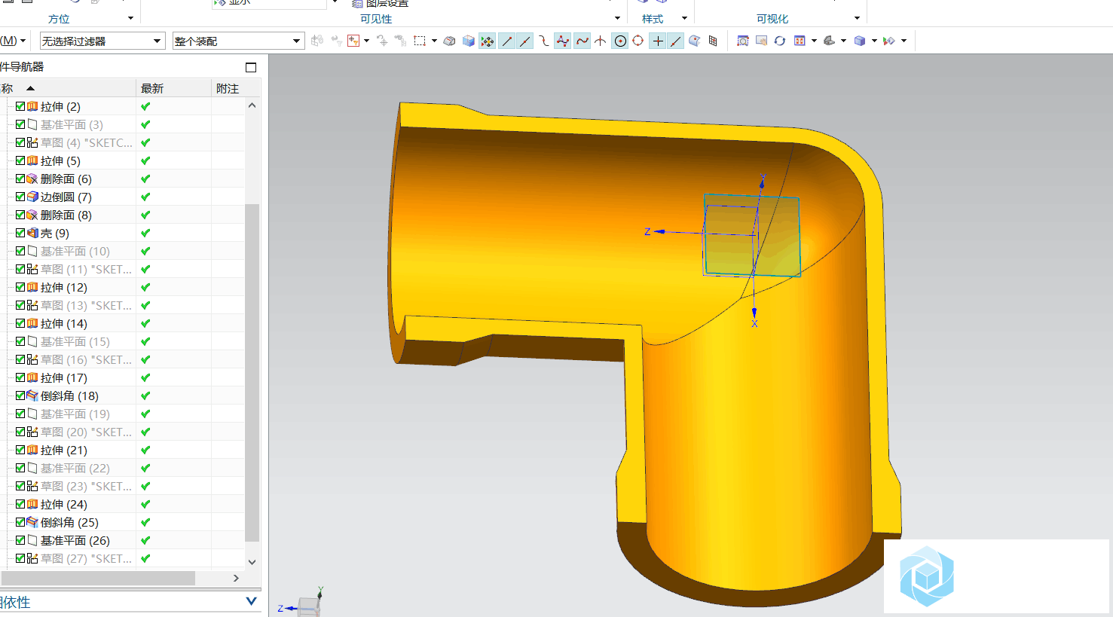Image resolution: width=1113 pixels, height=617 pixels.
Task: Open the 方位 group dropdown arrow
Action: click(130, 18)
